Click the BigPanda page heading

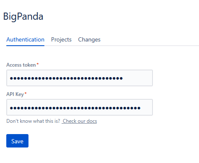pyautogui.click(x=23, y=16)
